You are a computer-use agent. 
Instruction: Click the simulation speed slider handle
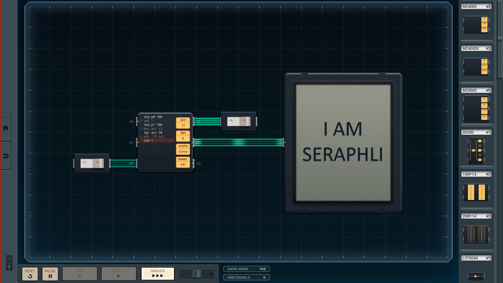[197, 274]
